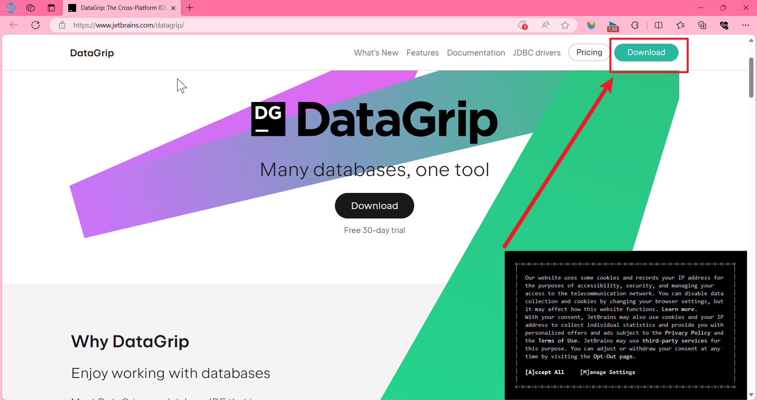757x400 pixels.
Task: Open Privacy Policy link in cookie notice
Action: click(688, 333)
